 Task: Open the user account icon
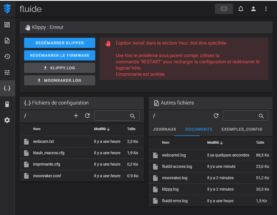click(x=253, y=9)
